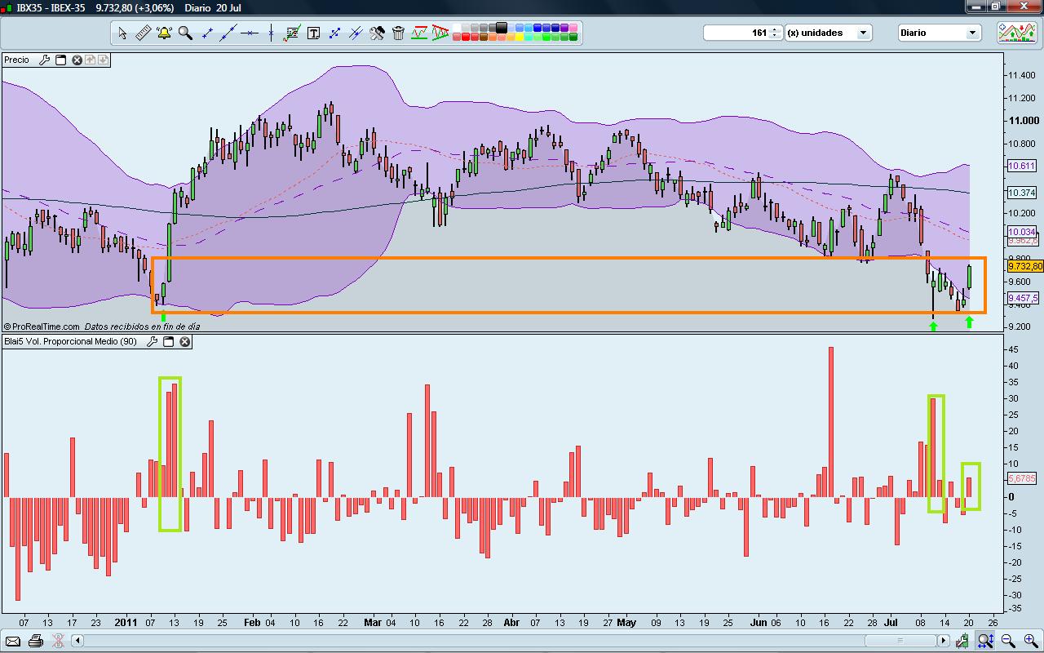Select the red-green triangle pattern tool

[440, 33]
